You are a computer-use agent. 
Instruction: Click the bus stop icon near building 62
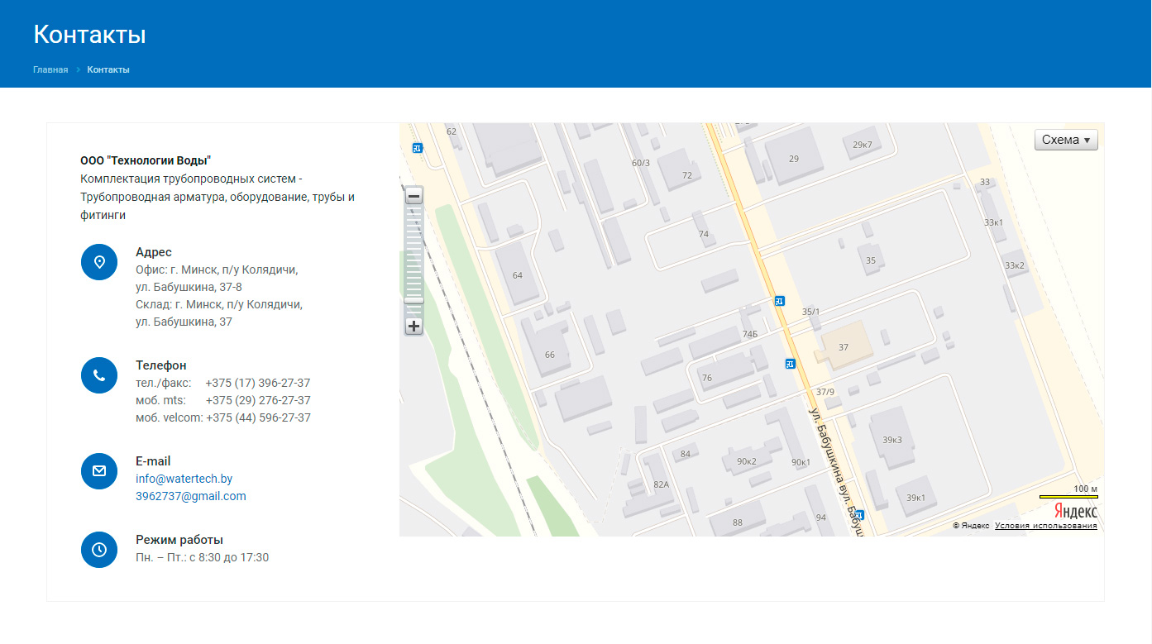[417, 148]
